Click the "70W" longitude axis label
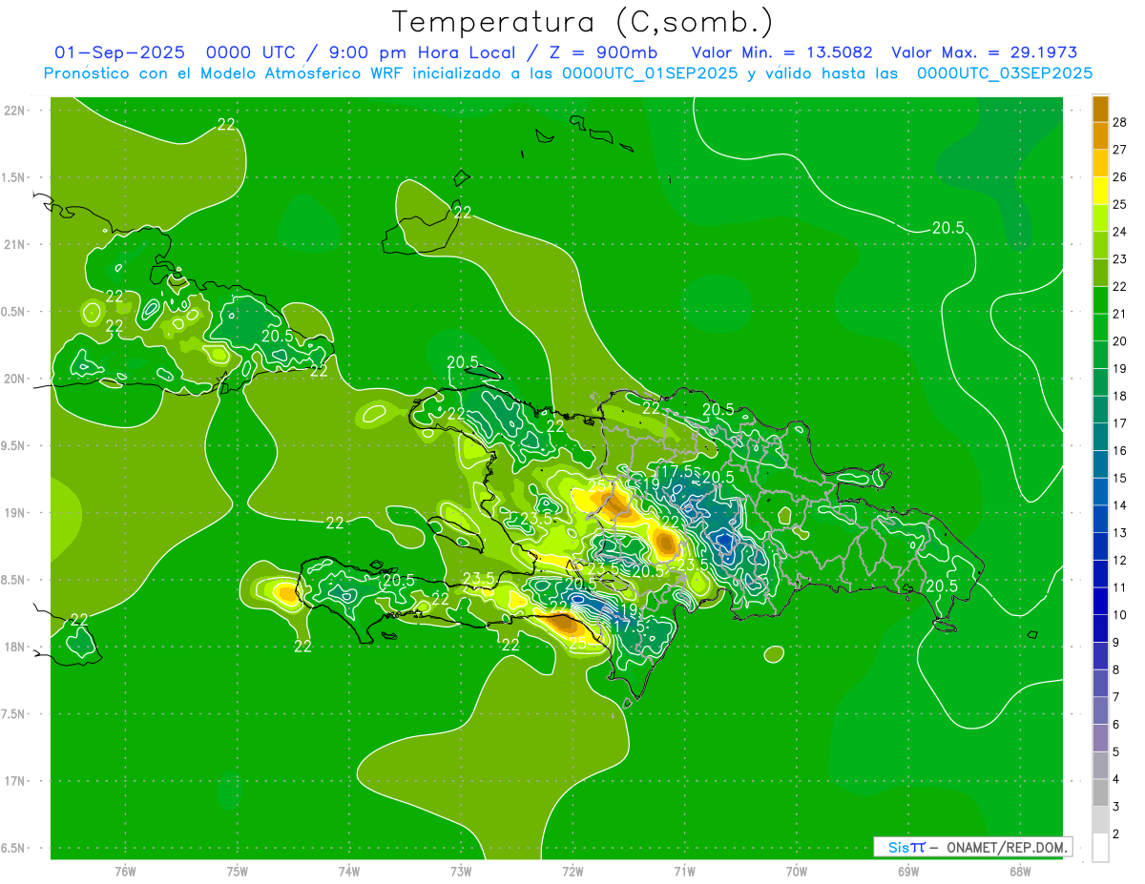The image size is (1145, 884). point(797,872)
